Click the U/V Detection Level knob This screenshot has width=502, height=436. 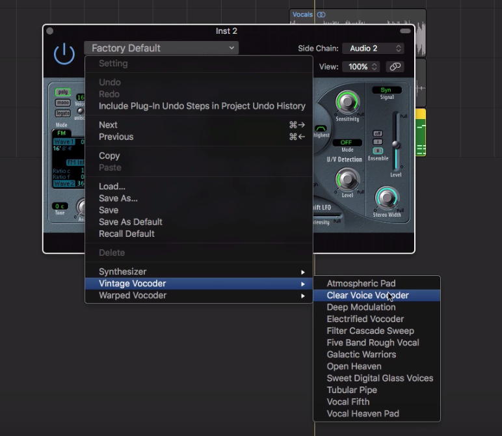(347, 180)
